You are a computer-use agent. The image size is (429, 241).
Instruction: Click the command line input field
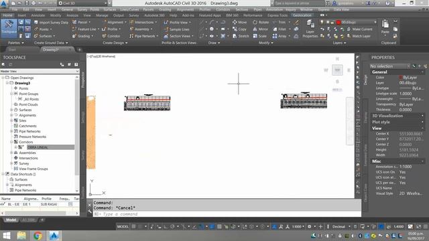227,214
